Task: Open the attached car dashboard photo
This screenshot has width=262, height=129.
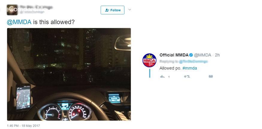Action: click(69, 74)
